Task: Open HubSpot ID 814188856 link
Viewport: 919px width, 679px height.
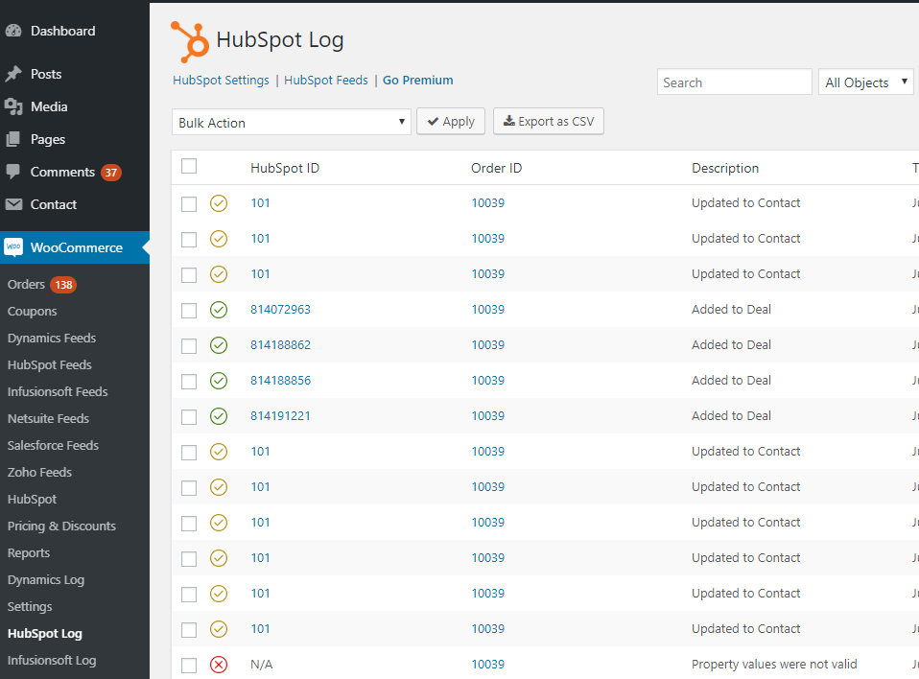Action: pyautogui.click(x=280, y=381)
